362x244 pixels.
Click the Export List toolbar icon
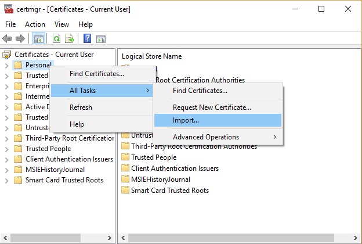70,39
